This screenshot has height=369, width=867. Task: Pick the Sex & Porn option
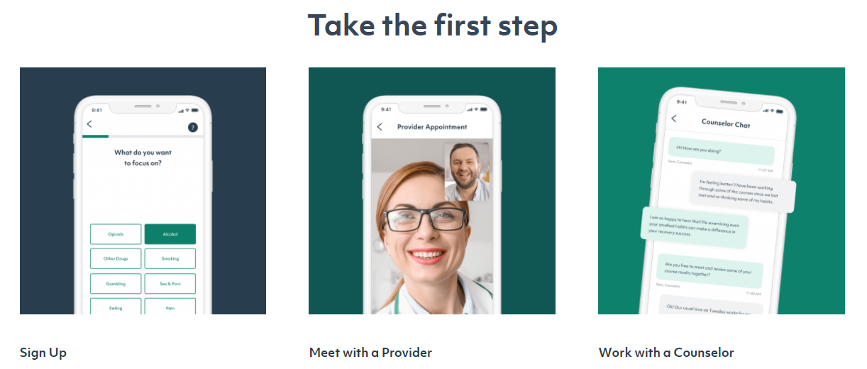point(170,284)
